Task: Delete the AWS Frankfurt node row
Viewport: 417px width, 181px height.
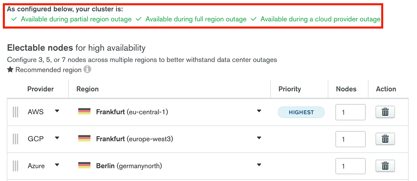Action: (x=385, y=112)
